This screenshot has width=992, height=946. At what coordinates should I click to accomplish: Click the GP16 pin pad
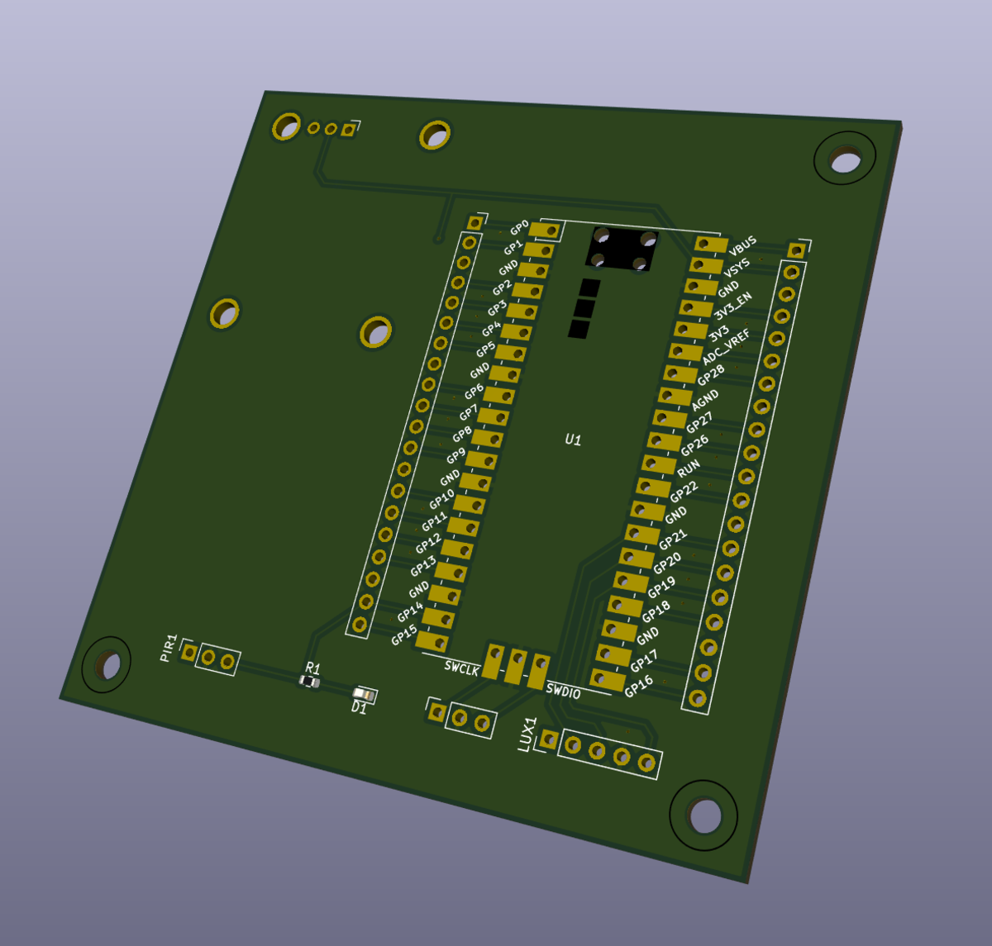coord(608,680)
